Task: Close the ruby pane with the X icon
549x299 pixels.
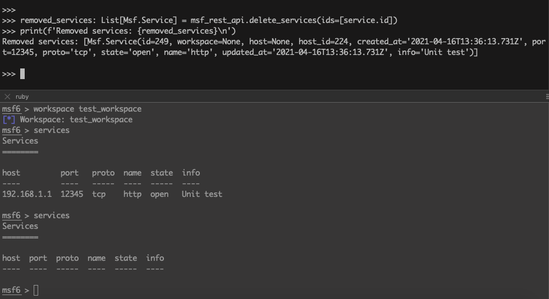Action: click(7, 96)
